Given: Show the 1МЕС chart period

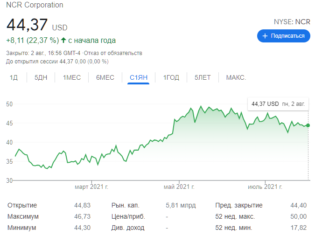Looking at the screenshot, I should click(x=72, y=78).
